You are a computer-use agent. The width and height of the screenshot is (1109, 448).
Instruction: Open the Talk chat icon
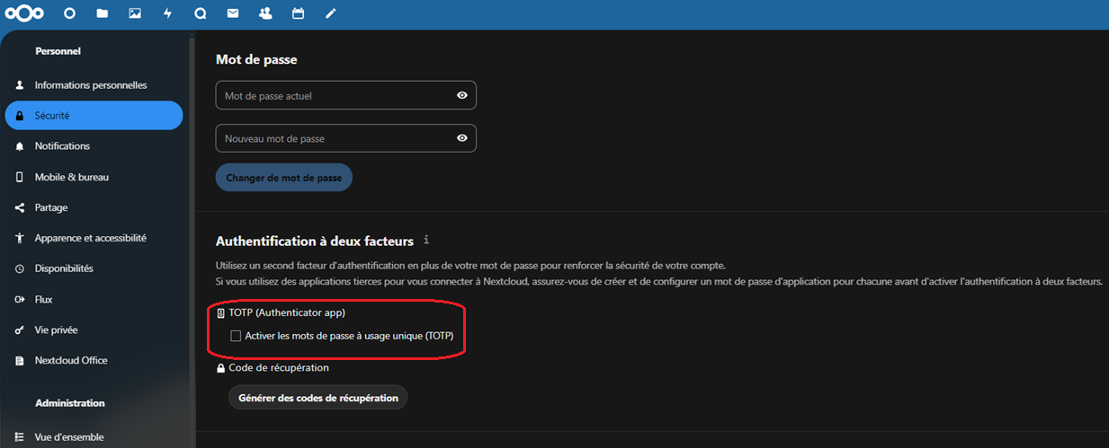pos(200,13)
